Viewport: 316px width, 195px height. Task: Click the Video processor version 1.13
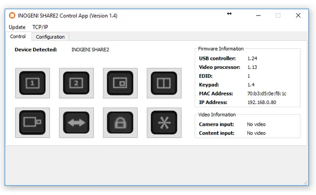click(x=252, y=67)
